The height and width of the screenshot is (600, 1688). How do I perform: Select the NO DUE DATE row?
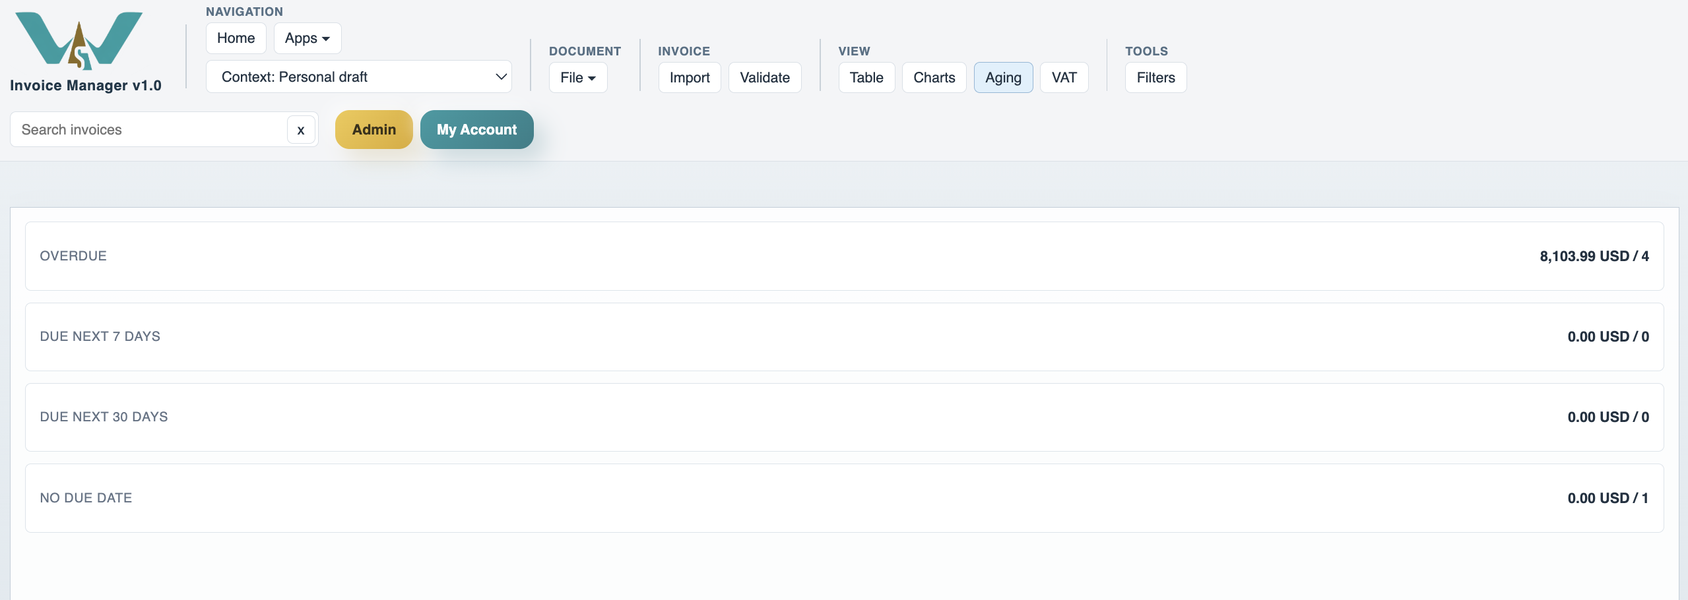pos(844,498)
